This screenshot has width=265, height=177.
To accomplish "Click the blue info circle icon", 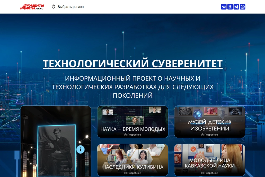I will pos(80,149).
